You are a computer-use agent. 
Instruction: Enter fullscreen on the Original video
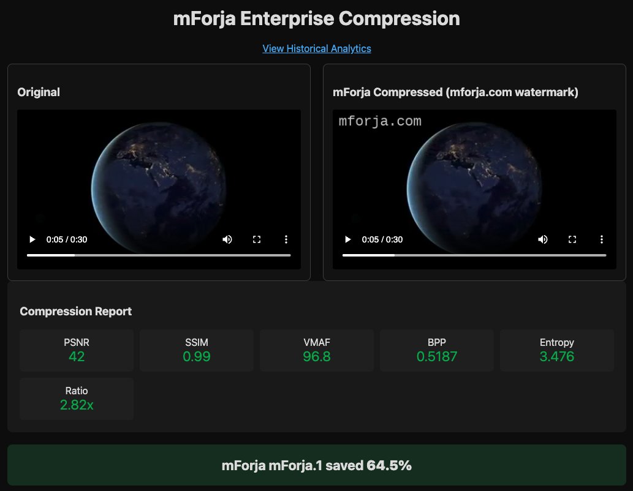[x=257, y=239]
